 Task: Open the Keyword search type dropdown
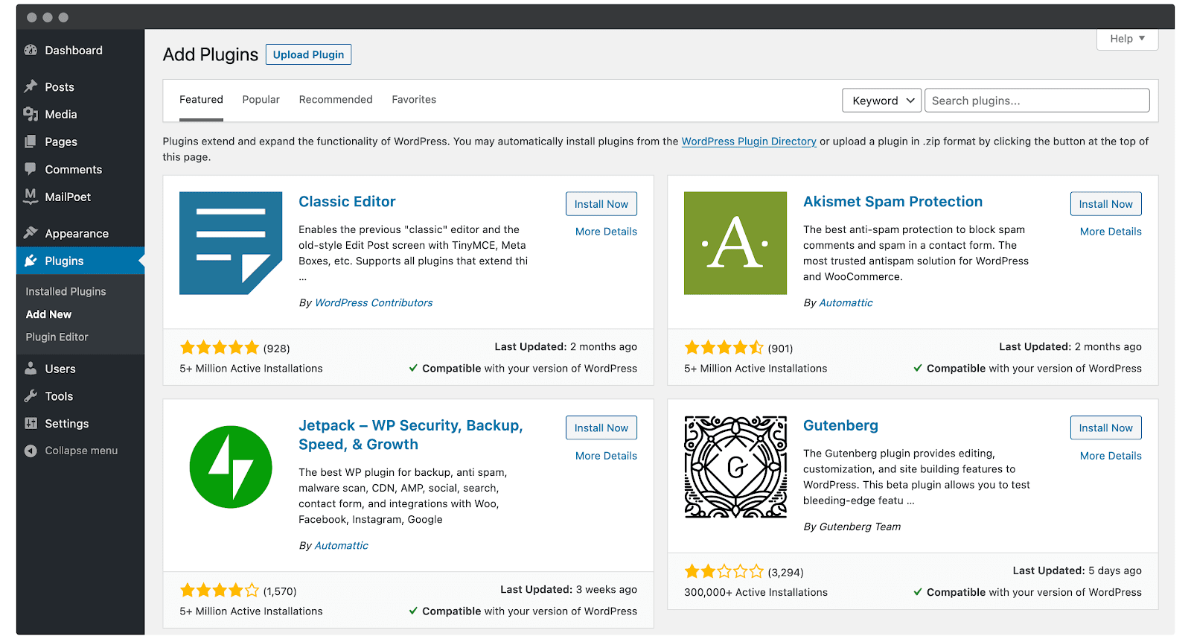pyautogui.click(x=882, y=101)
